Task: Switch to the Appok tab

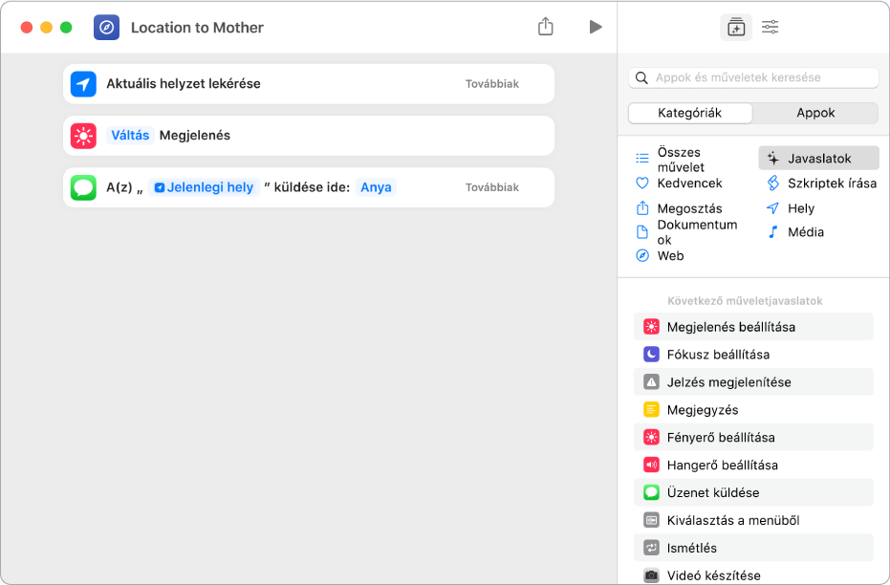Action: 815,113
